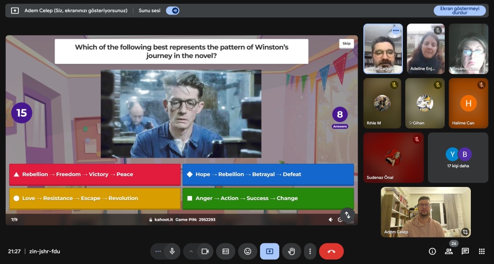Click the presenting screen icon in top bar

(15, 11)
